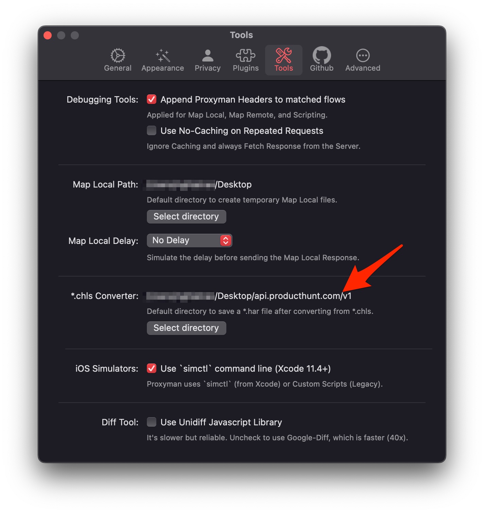
Task: Open the Map Local Delay dropdown
Action: pyautogui.click(x=189, y=241)
